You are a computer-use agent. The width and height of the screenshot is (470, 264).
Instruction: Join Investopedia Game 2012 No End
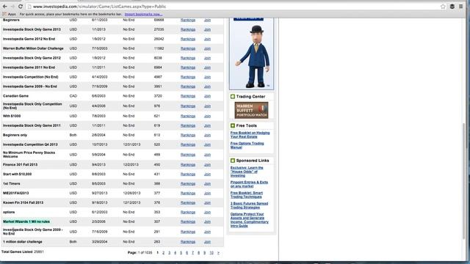(207, 39)
